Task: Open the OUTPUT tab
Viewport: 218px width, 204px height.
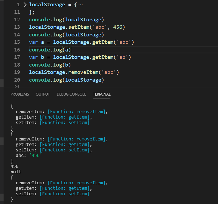Action: (43, 94)
